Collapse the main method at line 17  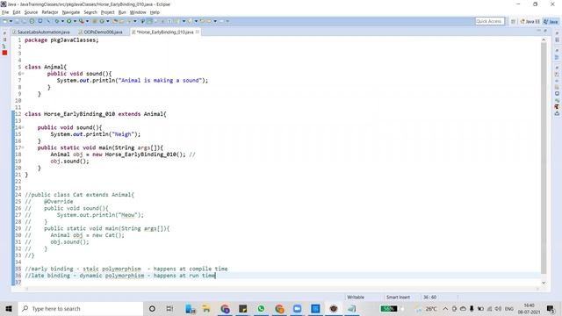23,147
